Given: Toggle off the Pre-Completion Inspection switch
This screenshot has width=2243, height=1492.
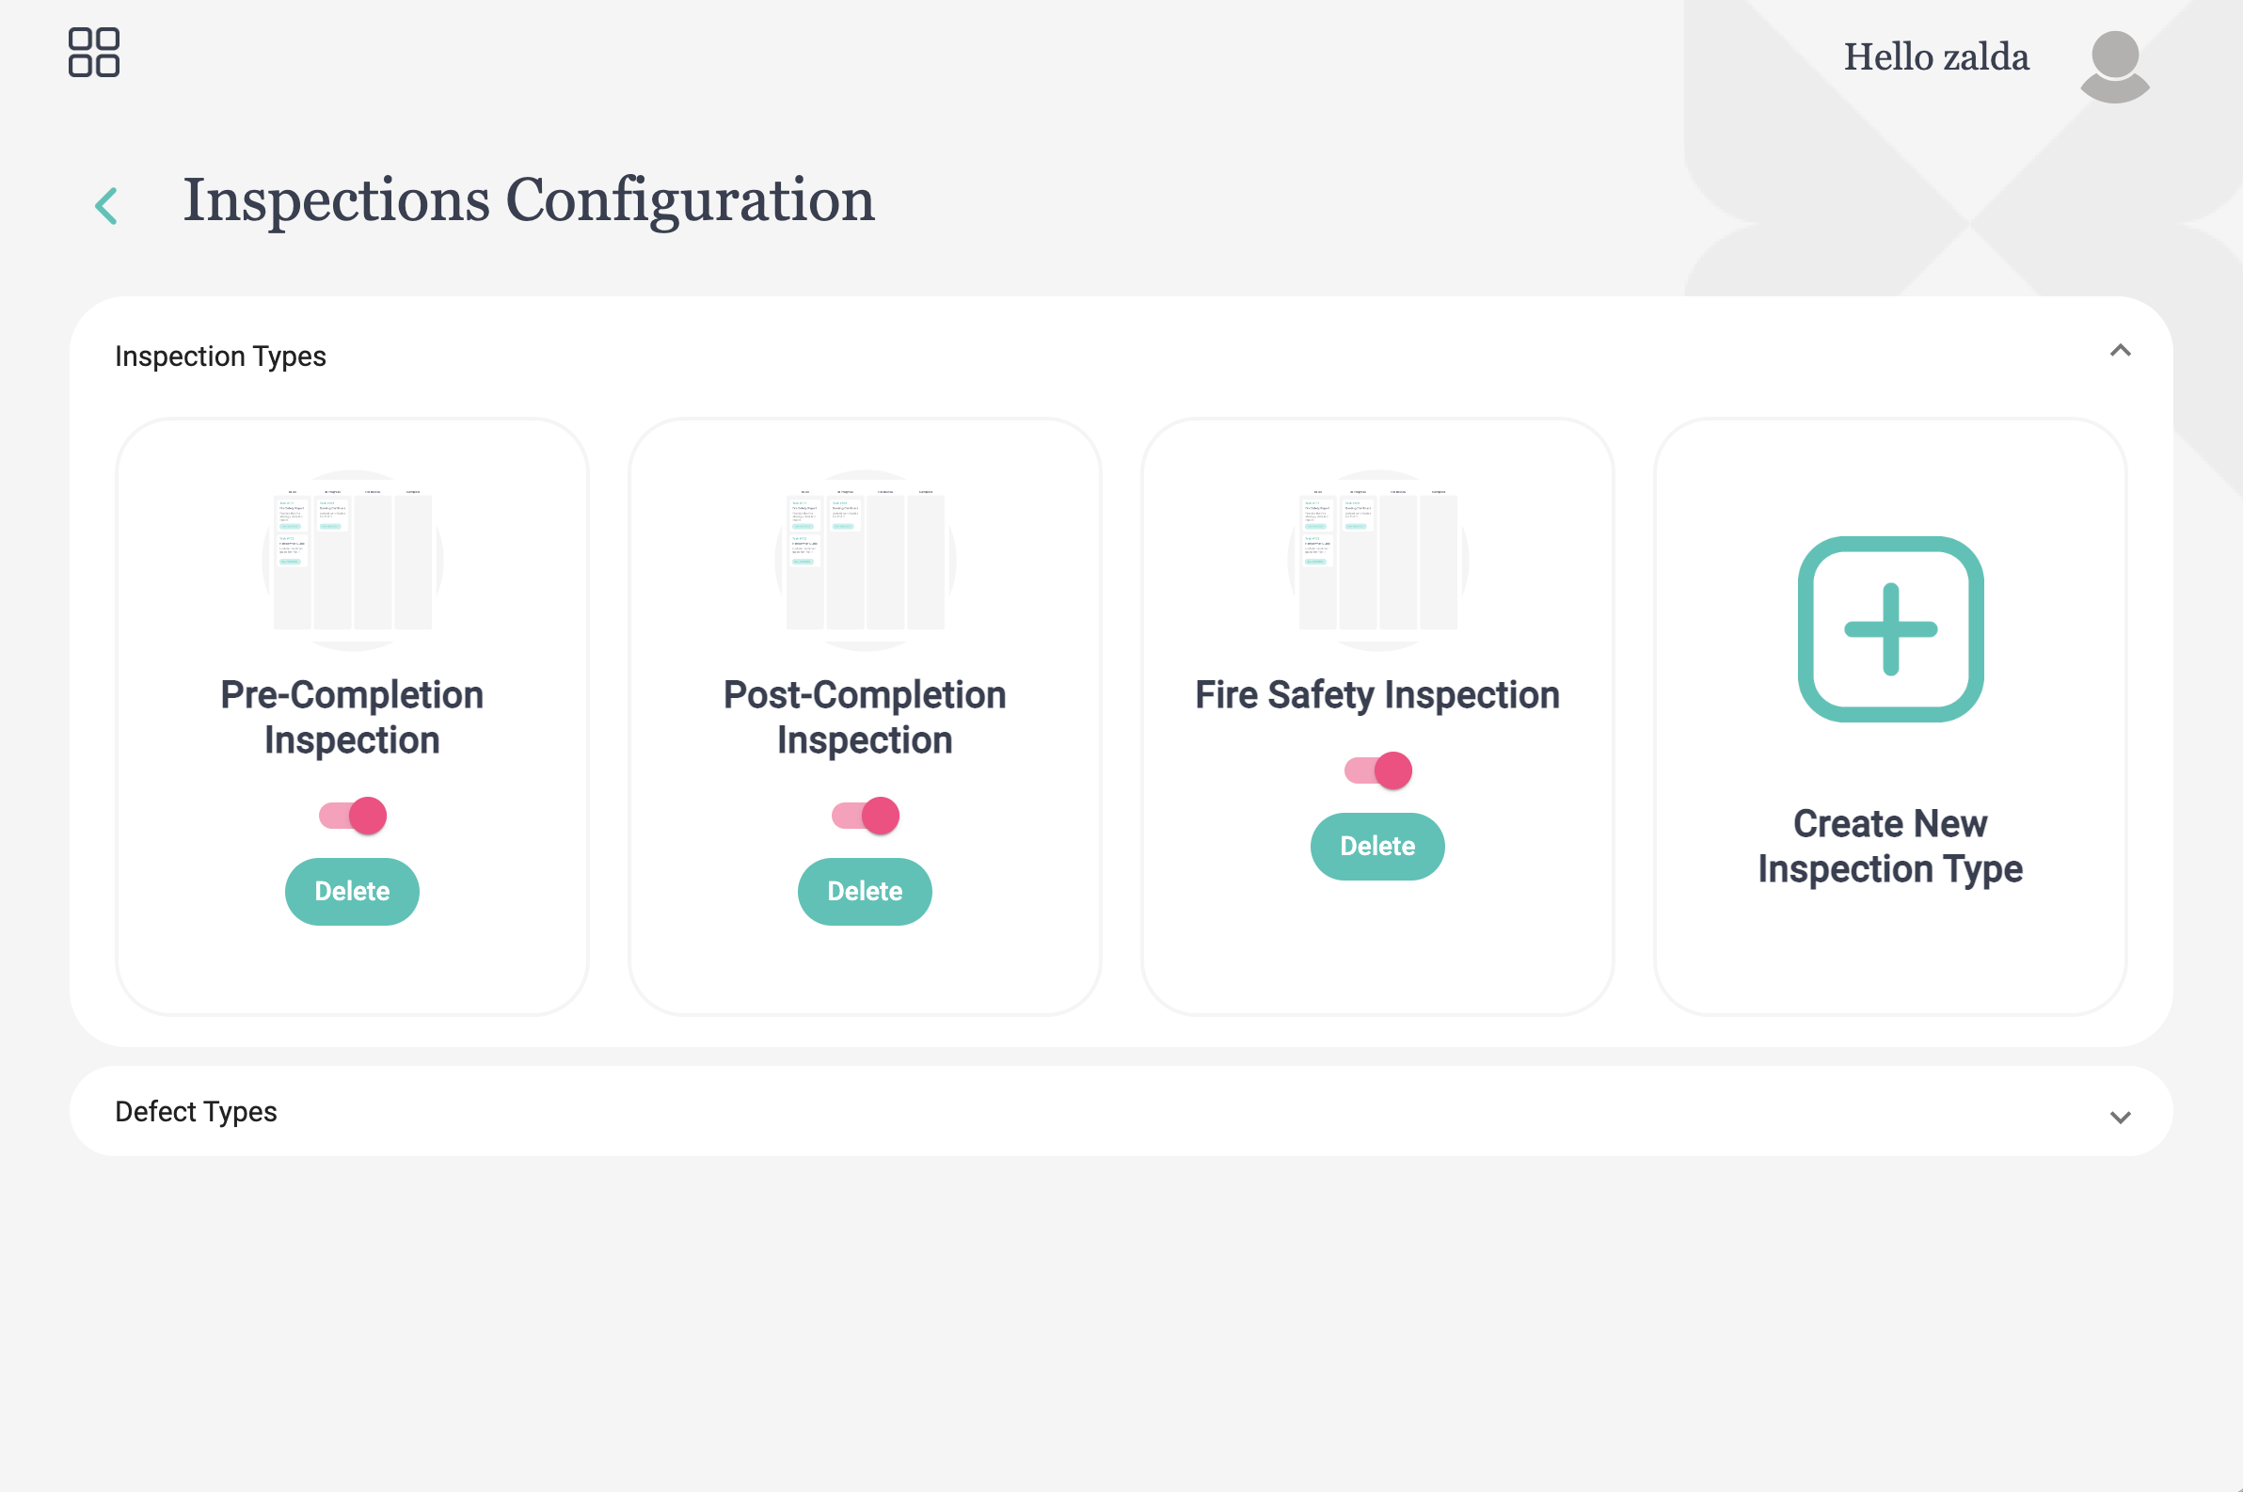Looking at the screenshot, I should tap(353, 816).
